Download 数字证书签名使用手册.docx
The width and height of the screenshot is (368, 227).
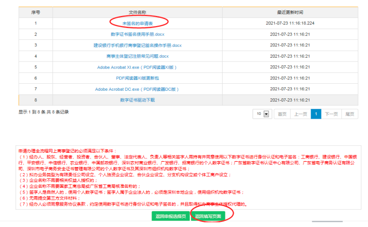tap(137, 34)
